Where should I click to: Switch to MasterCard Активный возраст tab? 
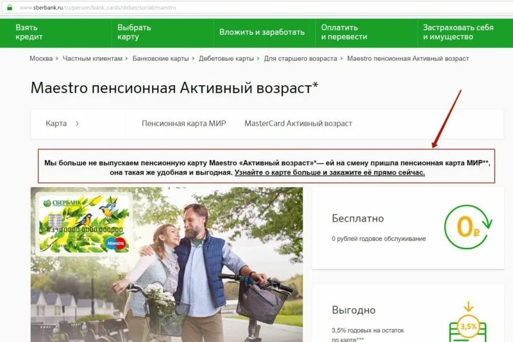pyautogui.click(x=298, y=124)
